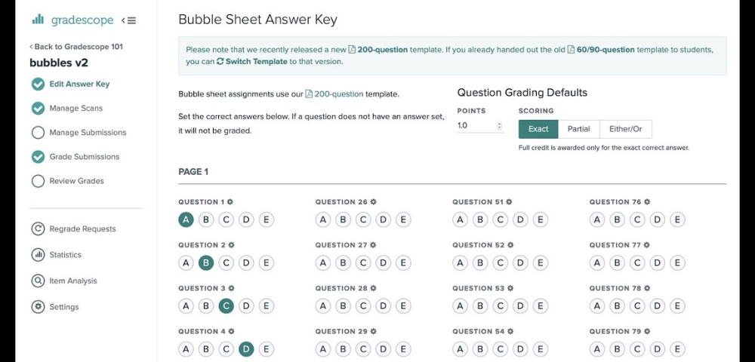Screen dimensions: 755x362
Task: Select answer D for Question 53
Action: click(x=520, y=305)
